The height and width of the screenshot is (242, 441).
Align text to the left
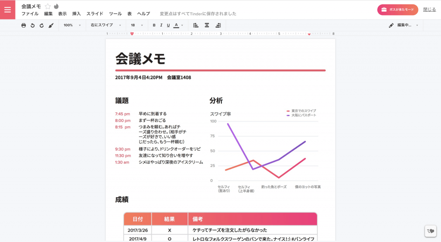[x=196, y=25]
